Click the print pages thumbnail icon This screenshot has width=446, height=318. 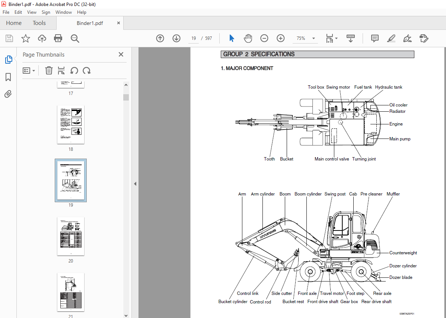pyautogui.click(x=61, y=70)
